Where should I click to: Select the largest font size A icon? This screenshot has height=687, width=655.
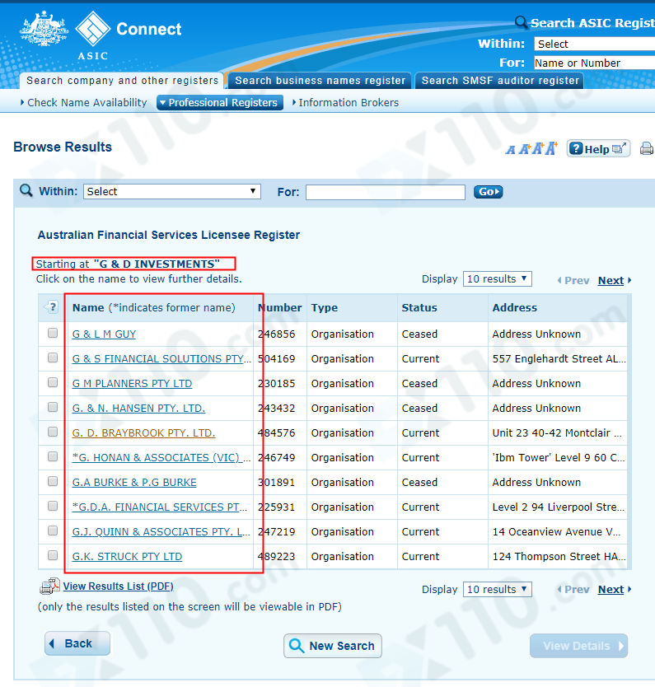pos(551,148)
